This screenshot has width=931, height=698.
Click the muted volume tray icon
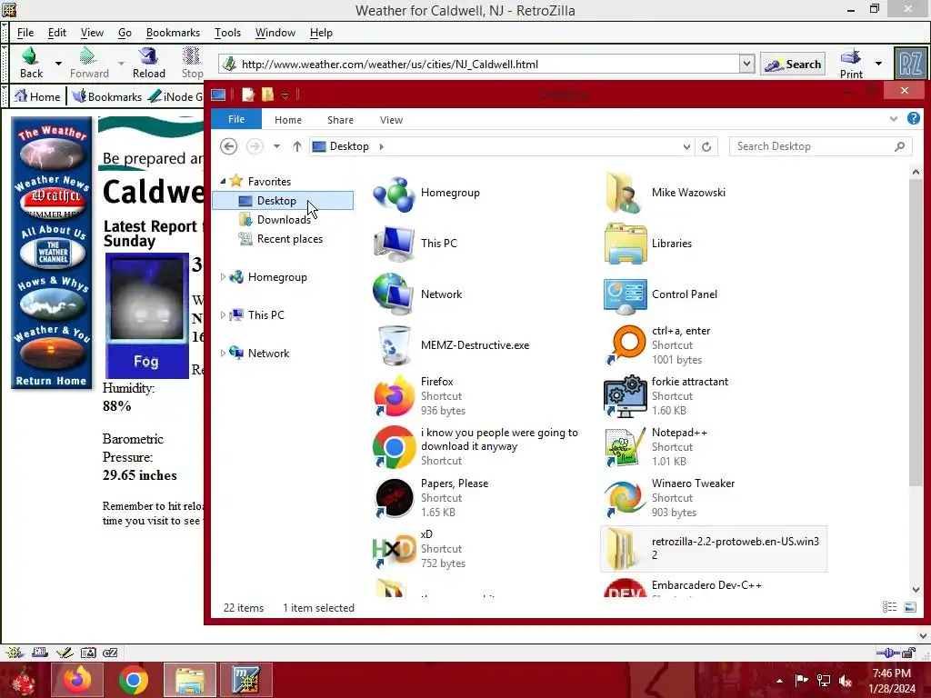pyautogui.click(x=846, y=680)
